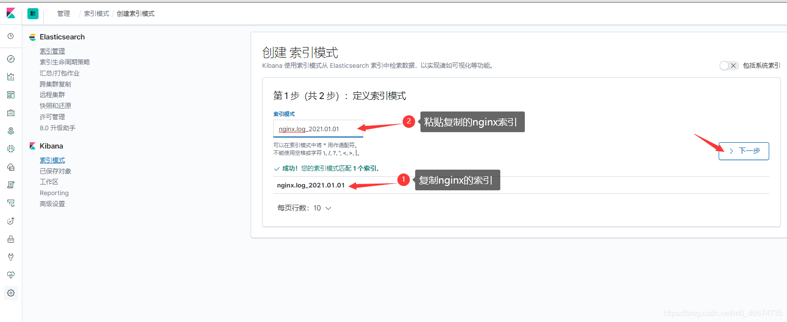Open the space selector avatar 默

tap(33, 13)
